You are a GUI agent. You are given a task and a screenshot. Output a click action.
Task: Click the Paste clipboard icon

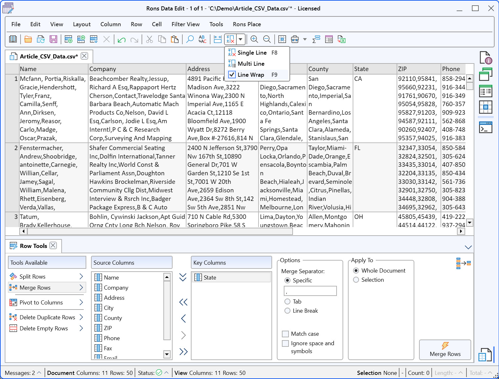pyautogui.click(x=174, y=39)
